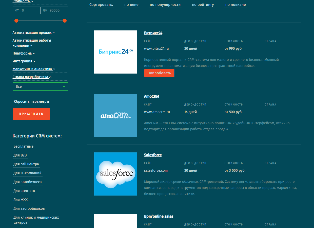This screenshot has width=314, height=228.
Task: Click the Попробовать button for Битрикс24
Action: click(x=159, y=73)
